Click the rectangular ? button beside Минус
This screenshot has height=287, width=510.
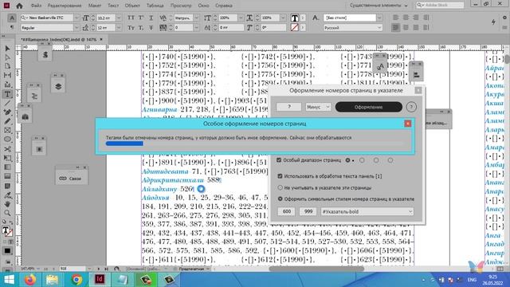pos(288,107)
